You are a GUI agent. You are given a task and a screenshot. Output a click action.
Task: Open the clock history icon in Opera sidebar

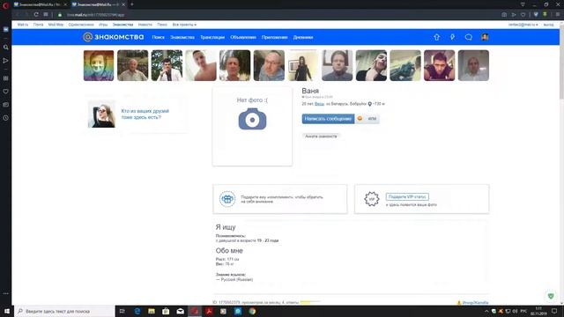5,118
